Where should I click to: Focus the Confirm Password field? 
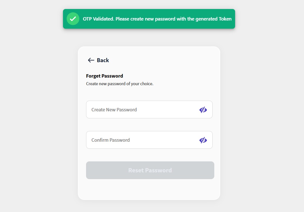[x=143, y=140]
